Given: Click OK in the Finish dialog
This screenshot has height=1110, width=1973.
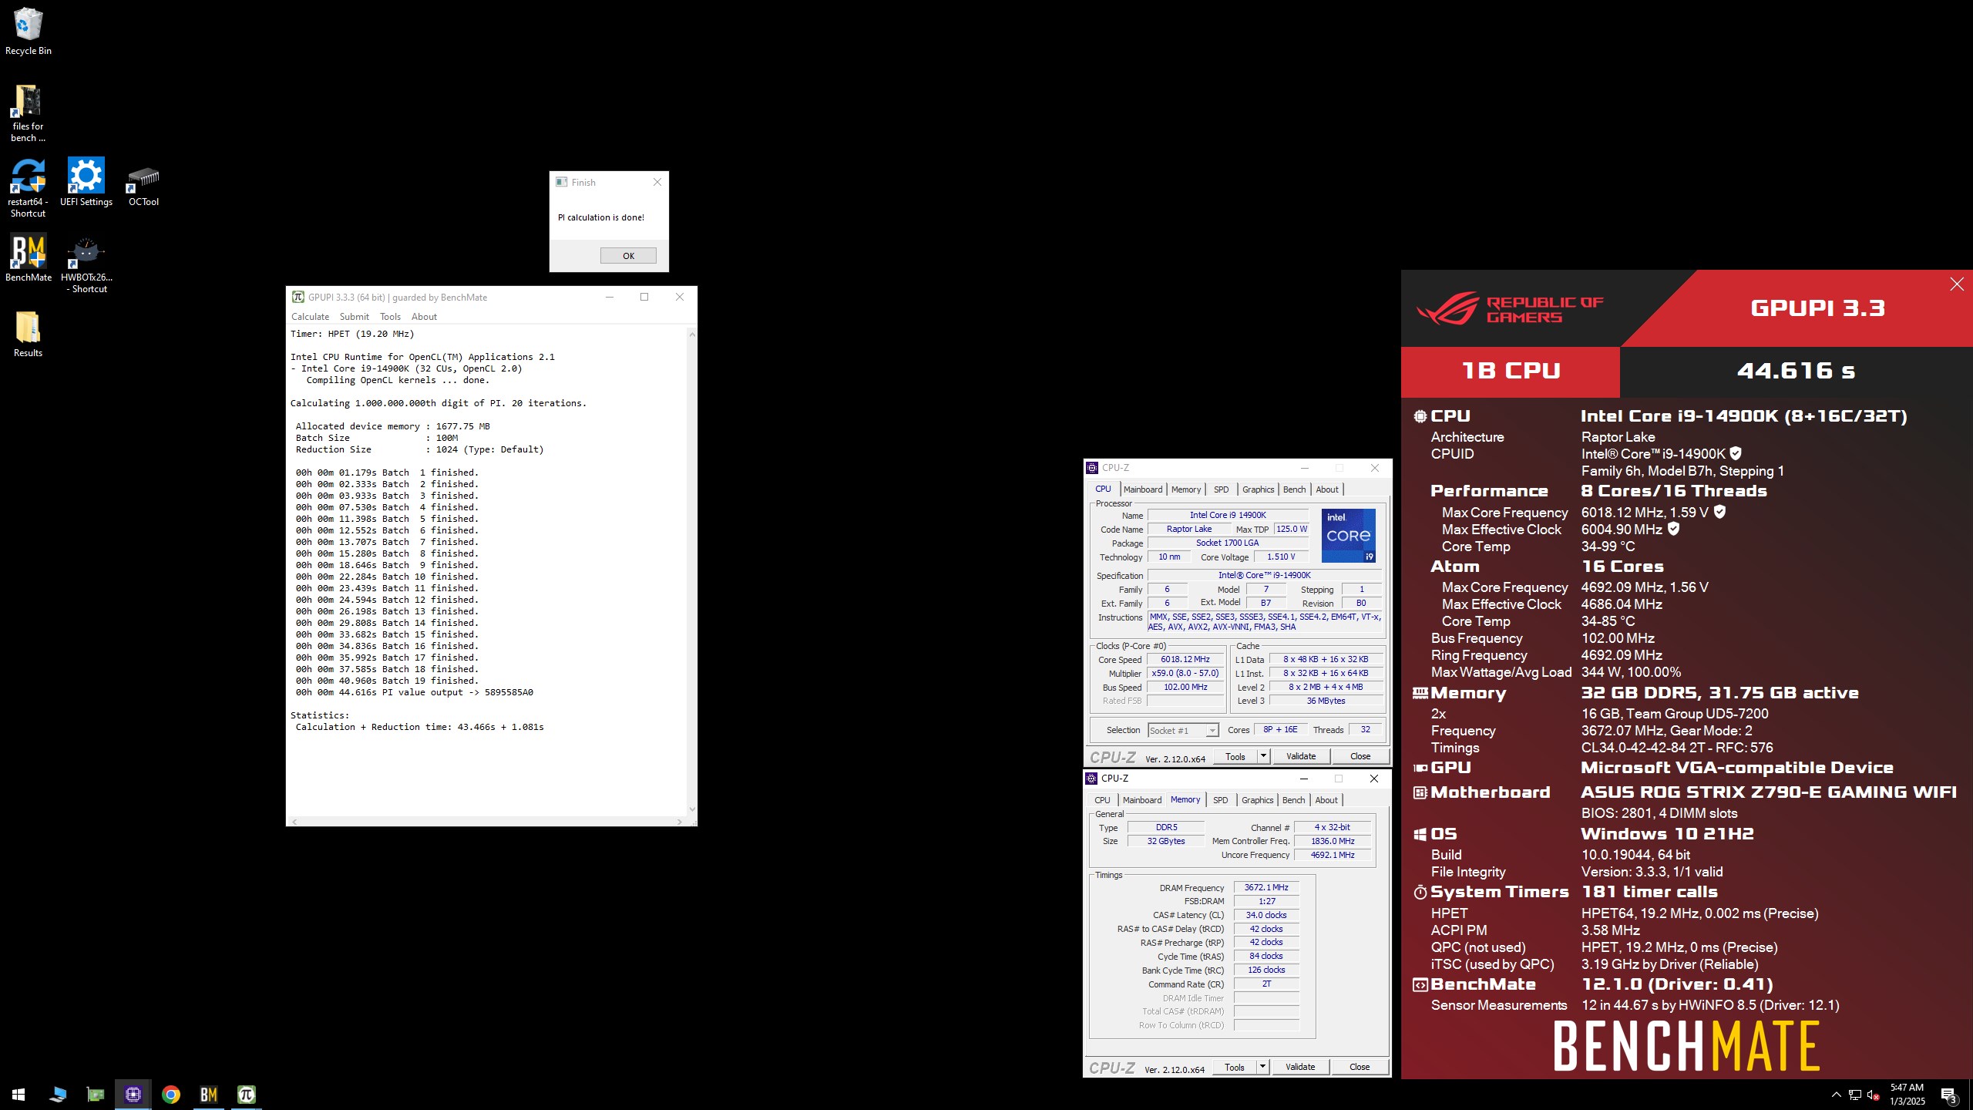Looking at the screenshot, I should click(x=628, y=256).
